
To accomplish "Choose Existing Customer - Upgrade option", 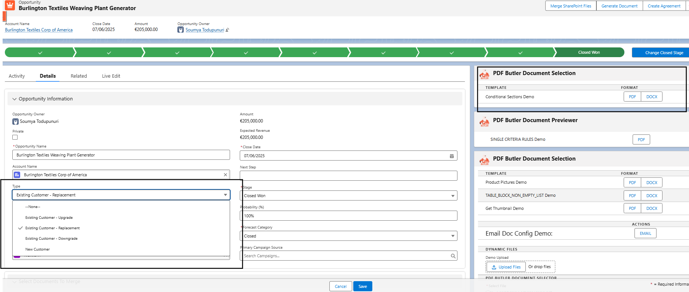I will pos(121,217).
